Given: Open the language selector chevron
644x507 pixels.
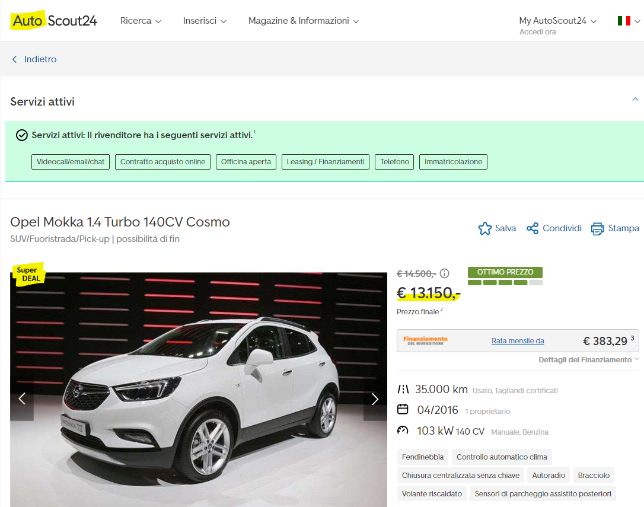Looking at the screenshot, I should point(637,21).
